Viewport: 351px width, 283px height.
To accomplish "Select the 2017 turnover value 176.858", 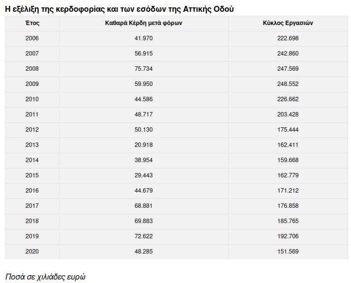I will [x=288, y=205].
